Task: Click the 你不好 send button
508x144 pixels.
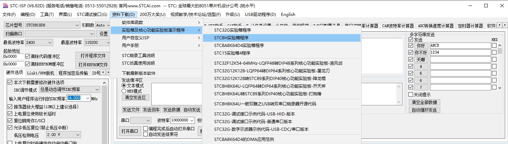Action: click(x=421, y=53)
